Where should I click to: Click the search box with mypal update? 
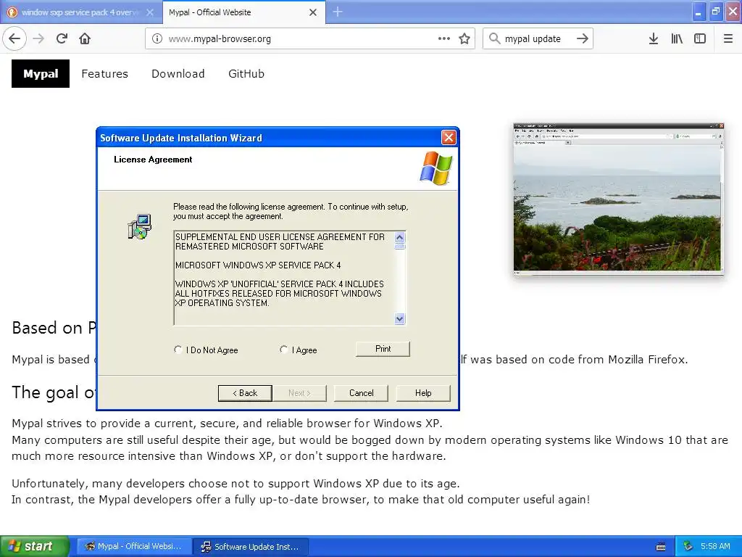pos(537,38)
